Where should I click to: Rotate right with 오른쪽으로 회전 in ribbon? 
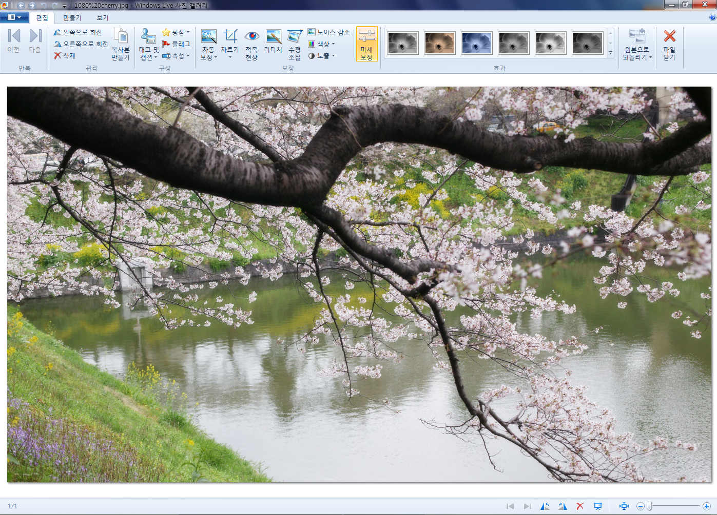pyautogui.click(x=81, y=44)
